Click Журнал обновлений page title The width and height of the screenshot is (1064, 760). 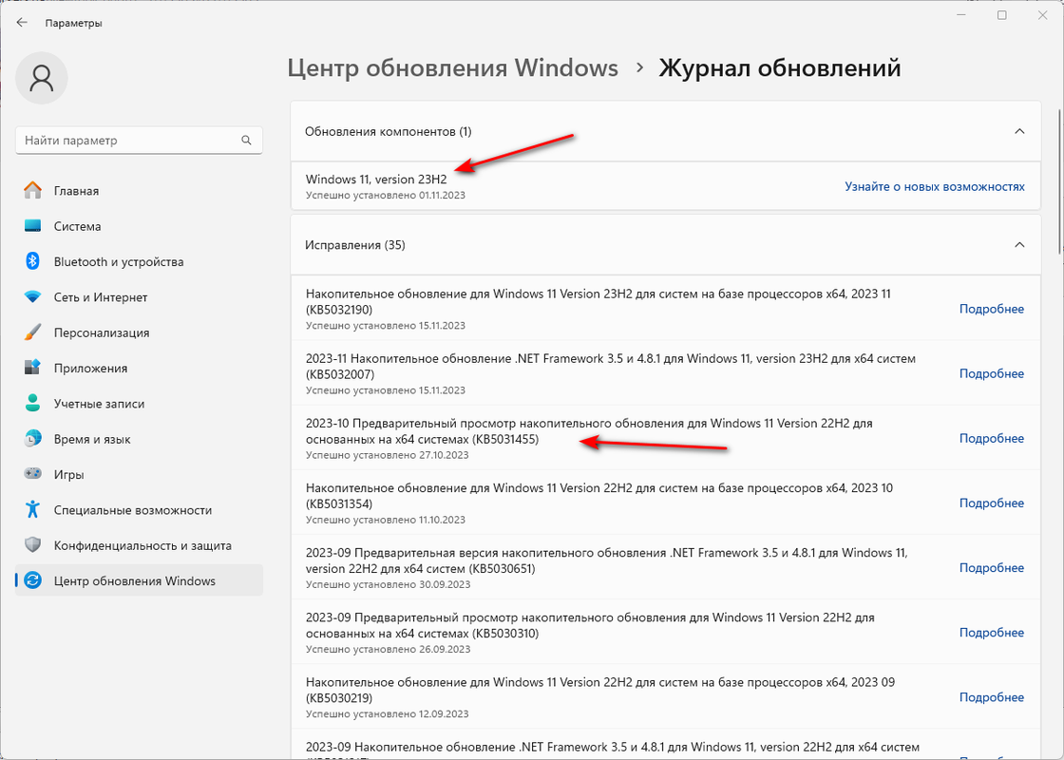coord(780,67)
